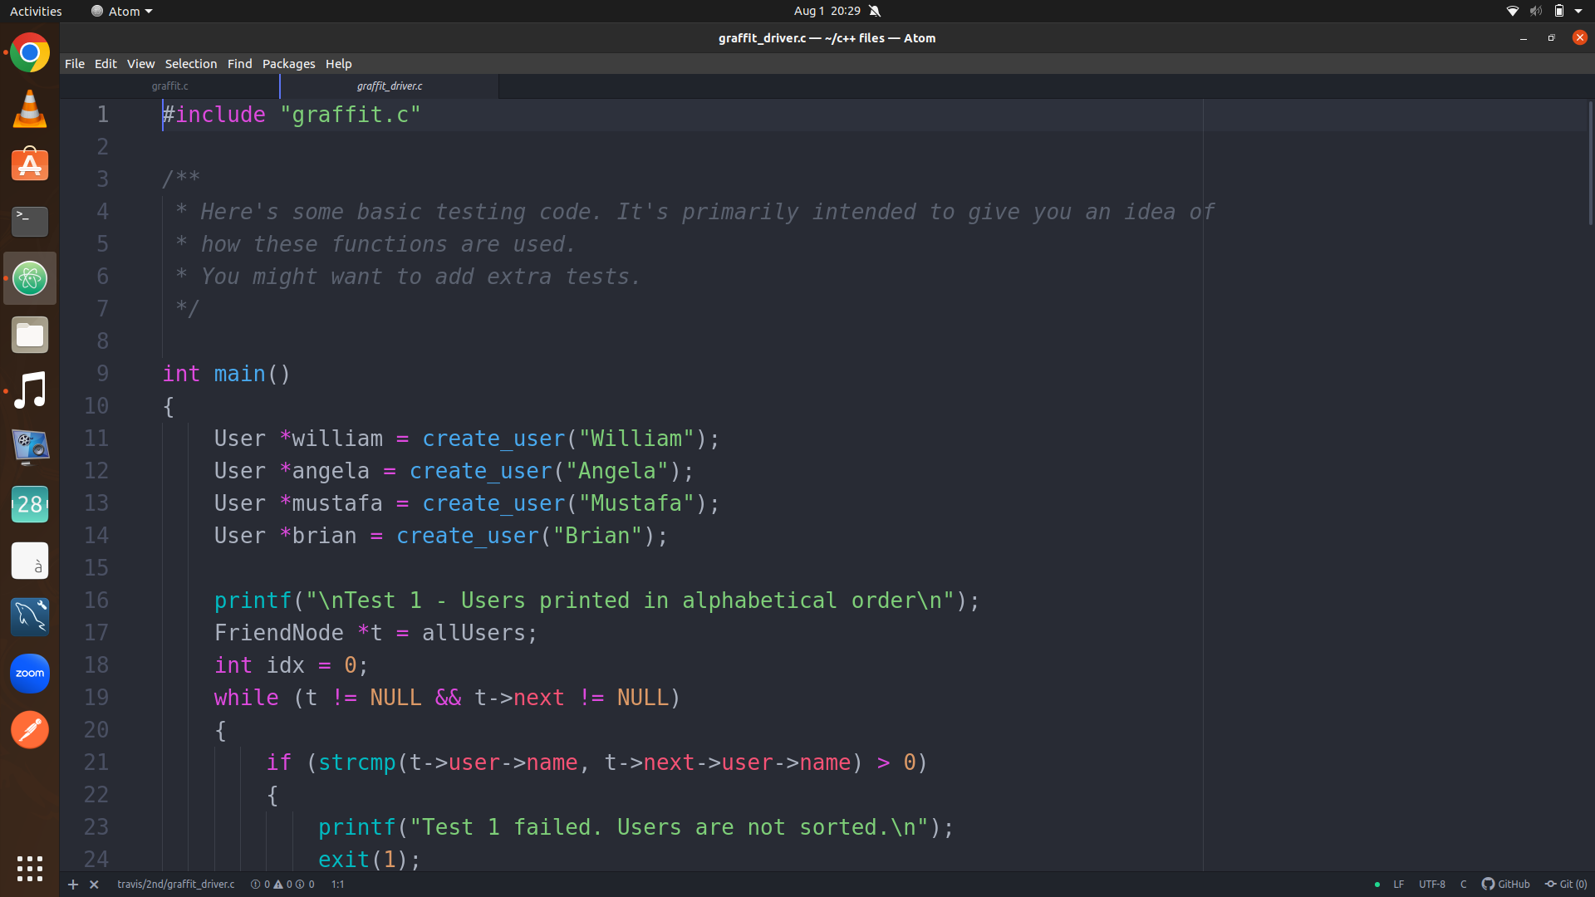This screenshot has height=897, width=1595.
Task: Launch Google Chrome from the dock
Action: [30, 53]
